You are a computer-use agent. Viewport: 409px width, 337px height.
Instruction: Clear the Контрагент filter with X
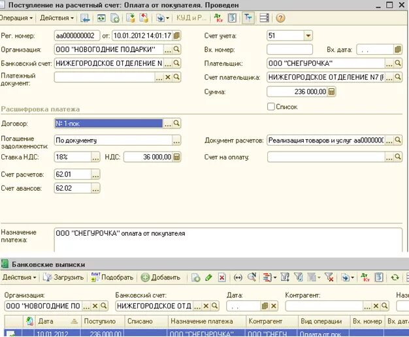click(376, 306)
